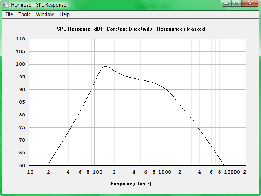Open the Tools menu
This screenshot has width=261, height=196.
24,14
